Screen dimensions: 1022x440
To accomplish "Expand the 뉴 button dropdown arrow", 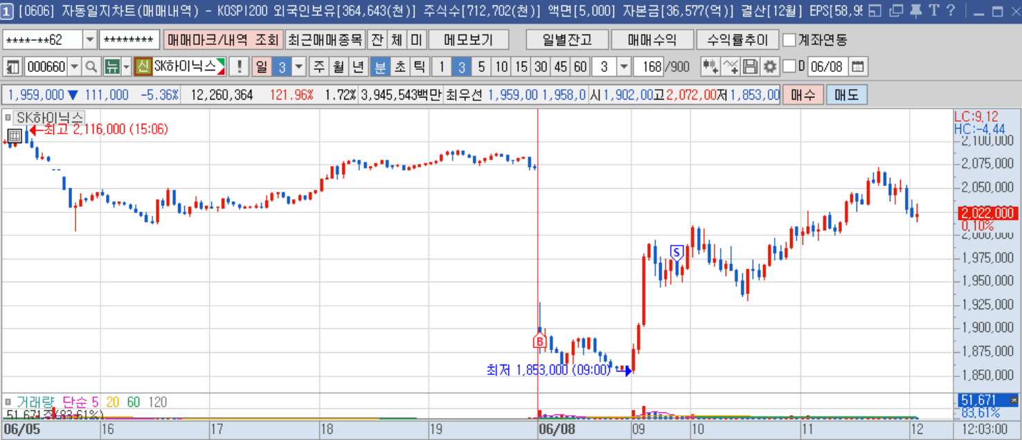I will pos(125,67).
